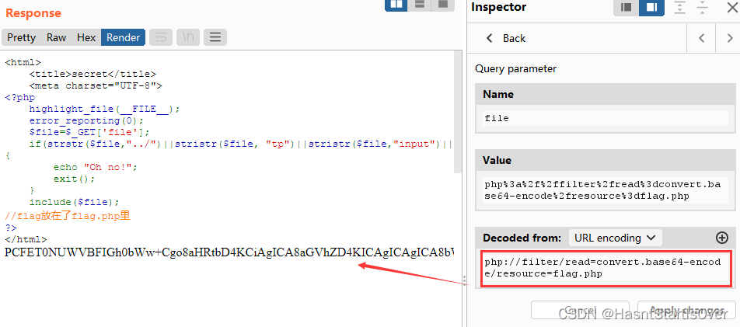Image resolution: width=740 pixels, height=327 pixels.
Task: Select side-by-side split layout icon
Action: tap(396, 5)
